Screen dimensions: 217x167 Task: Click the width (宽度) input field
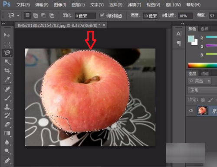150,16
